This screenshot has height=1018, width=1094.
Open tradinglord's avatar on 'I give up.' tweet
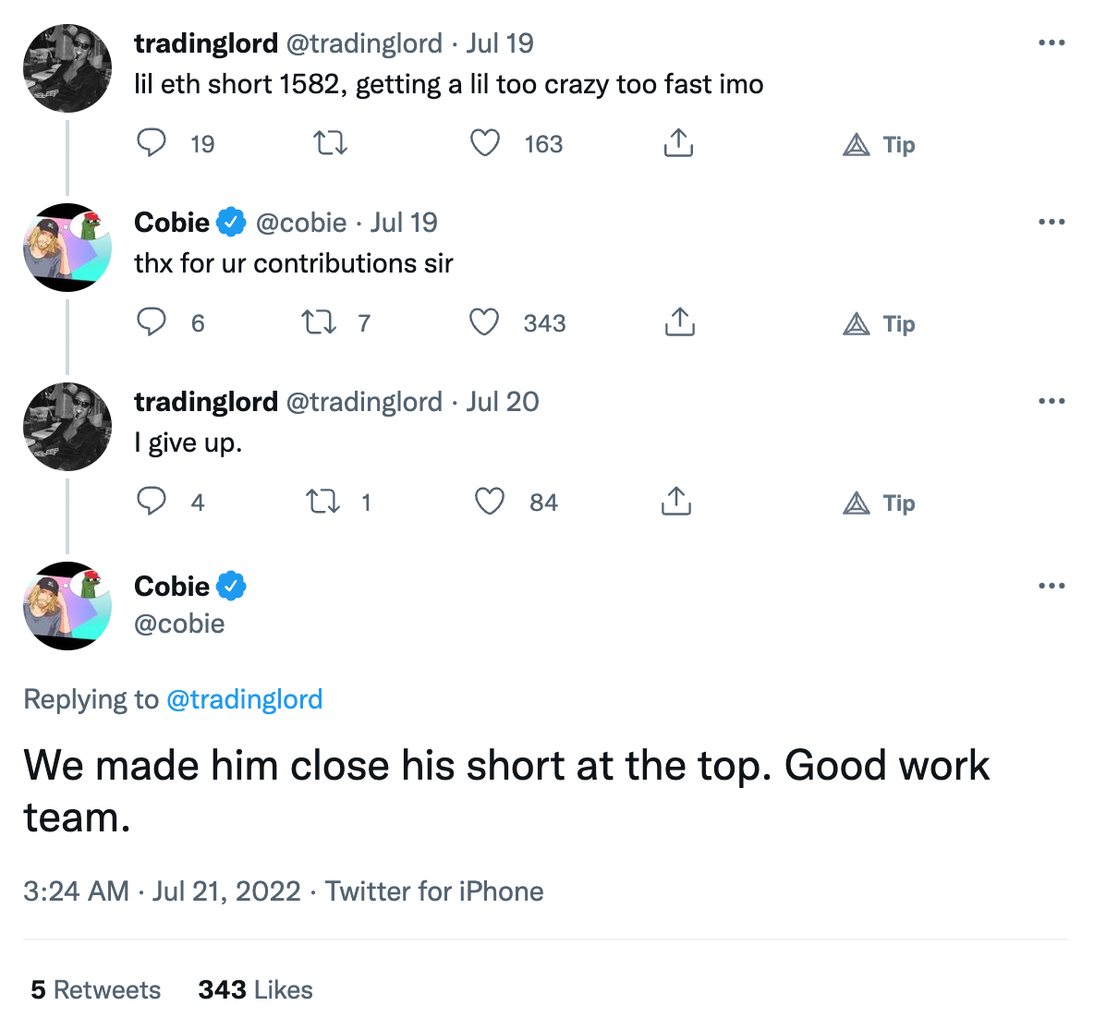pos(67,427)
